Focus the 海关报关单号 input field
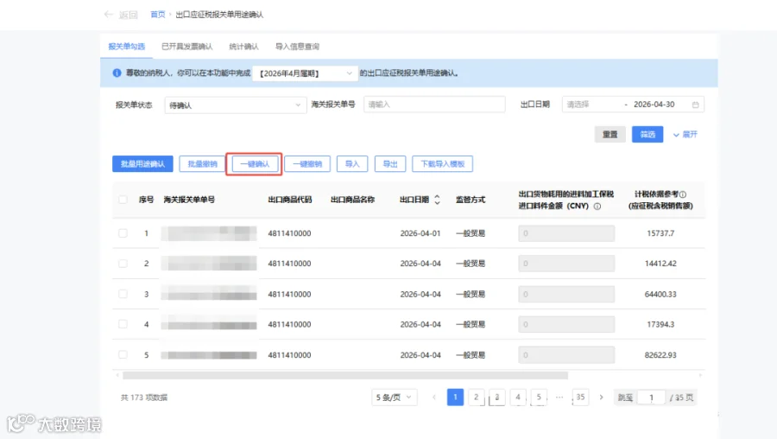Screen dimensions: 777x439 (434, 105)
